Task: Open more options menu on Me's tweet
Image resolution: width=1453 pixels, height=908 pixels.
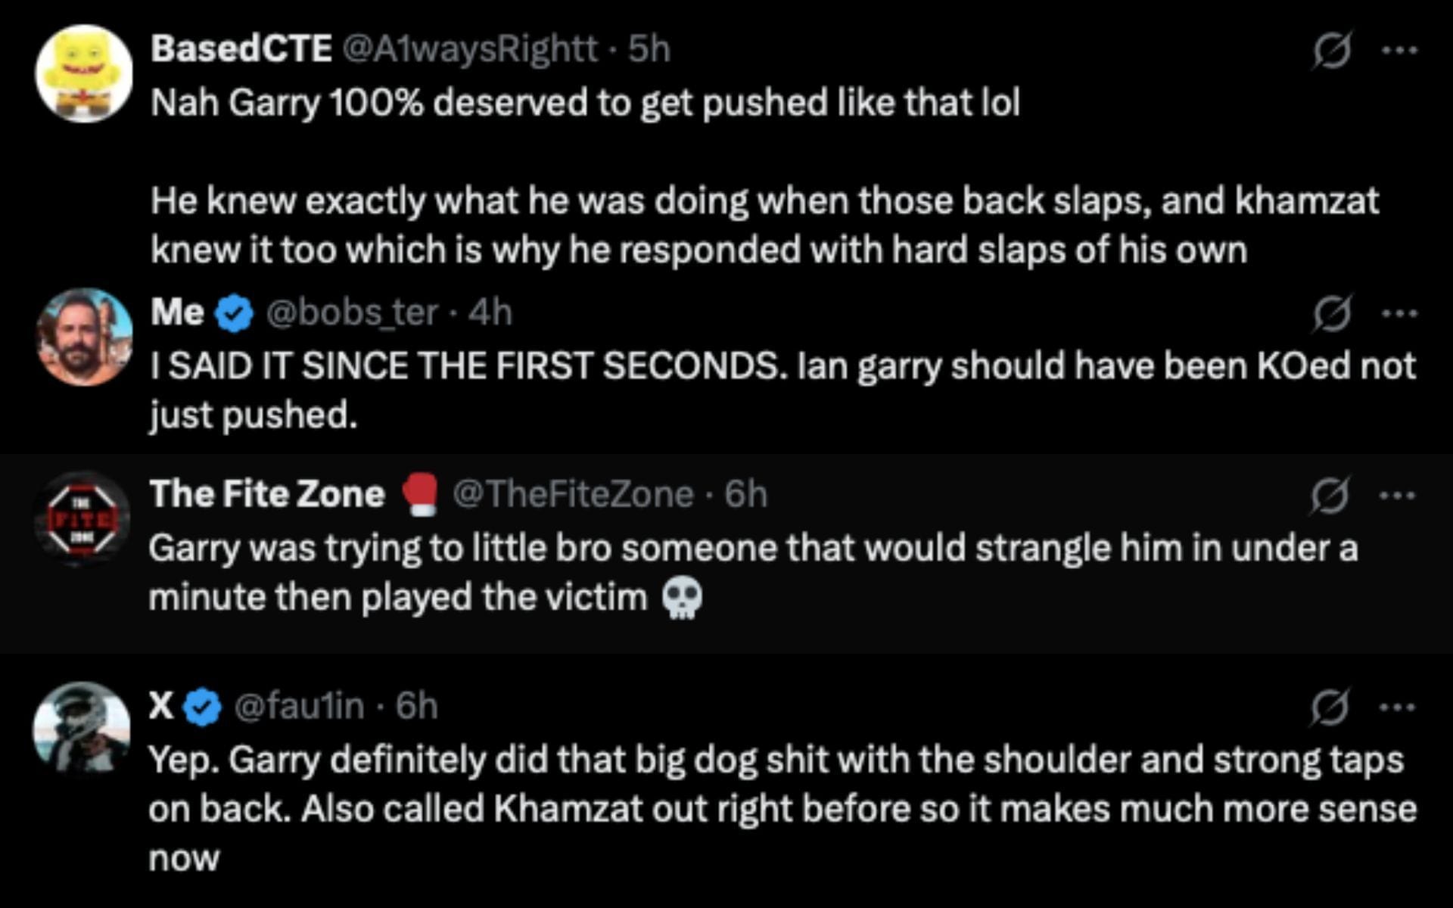Action: (x=1399, y=313)
